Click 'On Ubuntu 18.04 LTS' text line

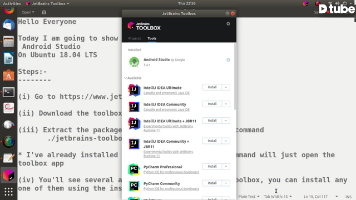pyautogui.click(x=57, y=55)
